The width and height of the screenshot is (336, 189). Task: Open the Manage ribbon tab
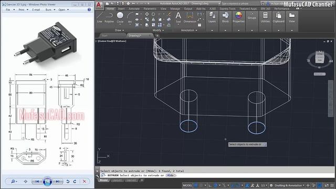[x=175, y=8]
